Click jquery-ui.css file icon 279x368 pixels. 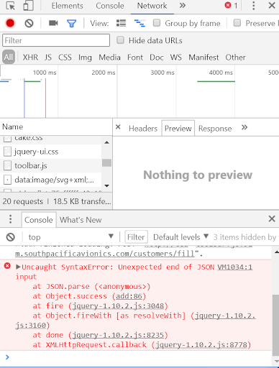tap(7, 152)
